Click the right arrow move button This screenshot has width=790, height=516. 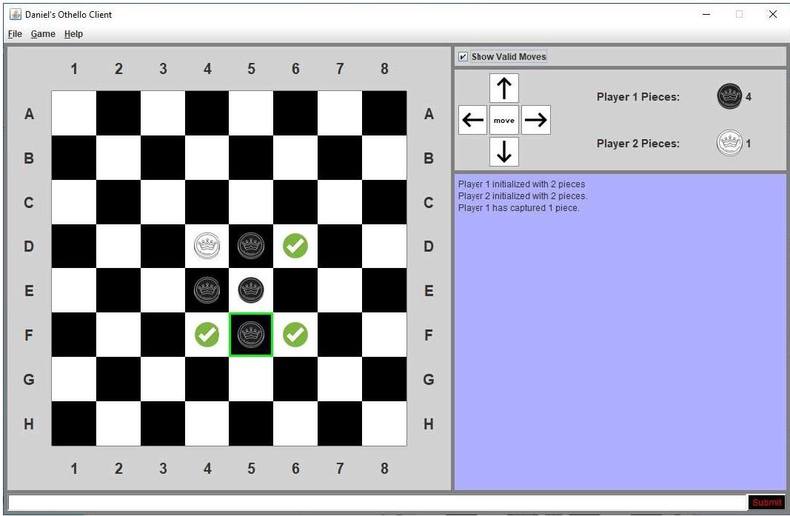click(x=535, y=120)
